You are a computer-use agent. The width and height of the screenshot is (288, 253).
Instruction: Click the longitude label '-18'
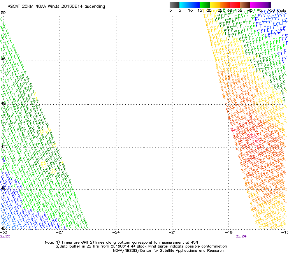pos(228,232)
